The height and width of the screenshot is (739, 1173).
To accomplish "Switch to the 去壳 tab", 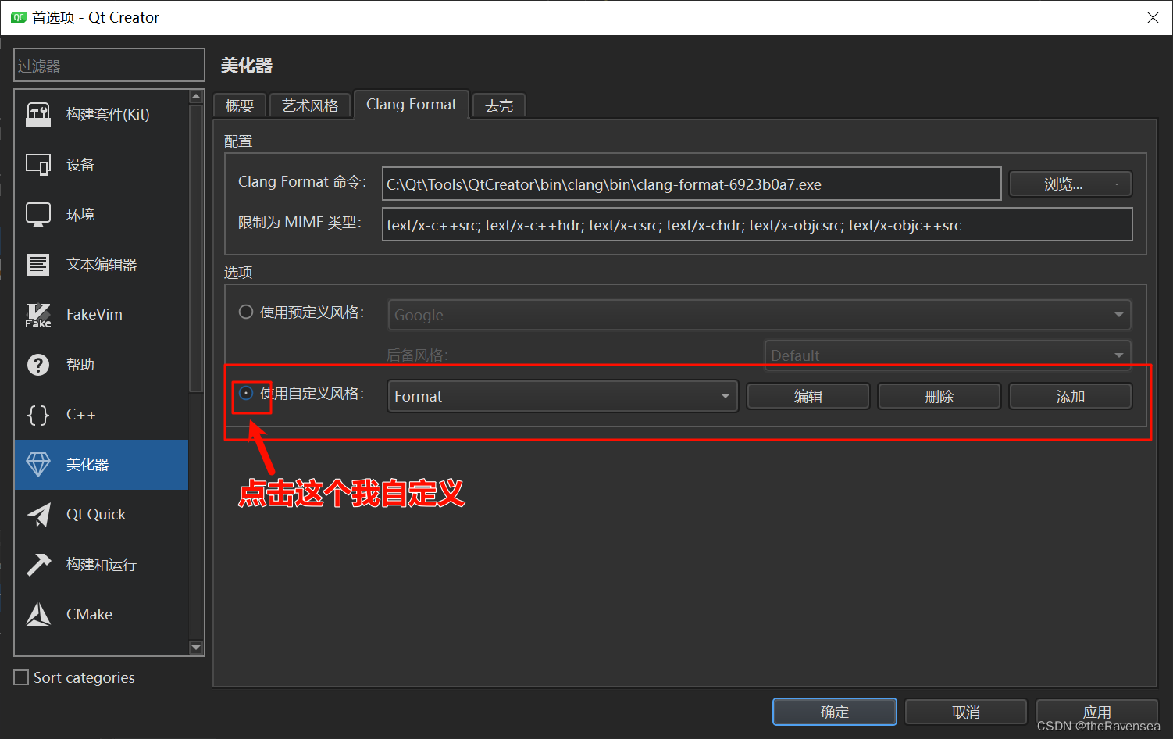I will pos(499,105).
